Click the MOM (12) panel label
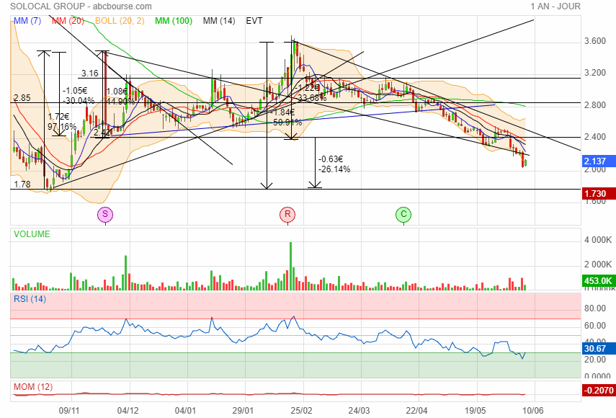 pyautogui.click(x=33, y=387)
